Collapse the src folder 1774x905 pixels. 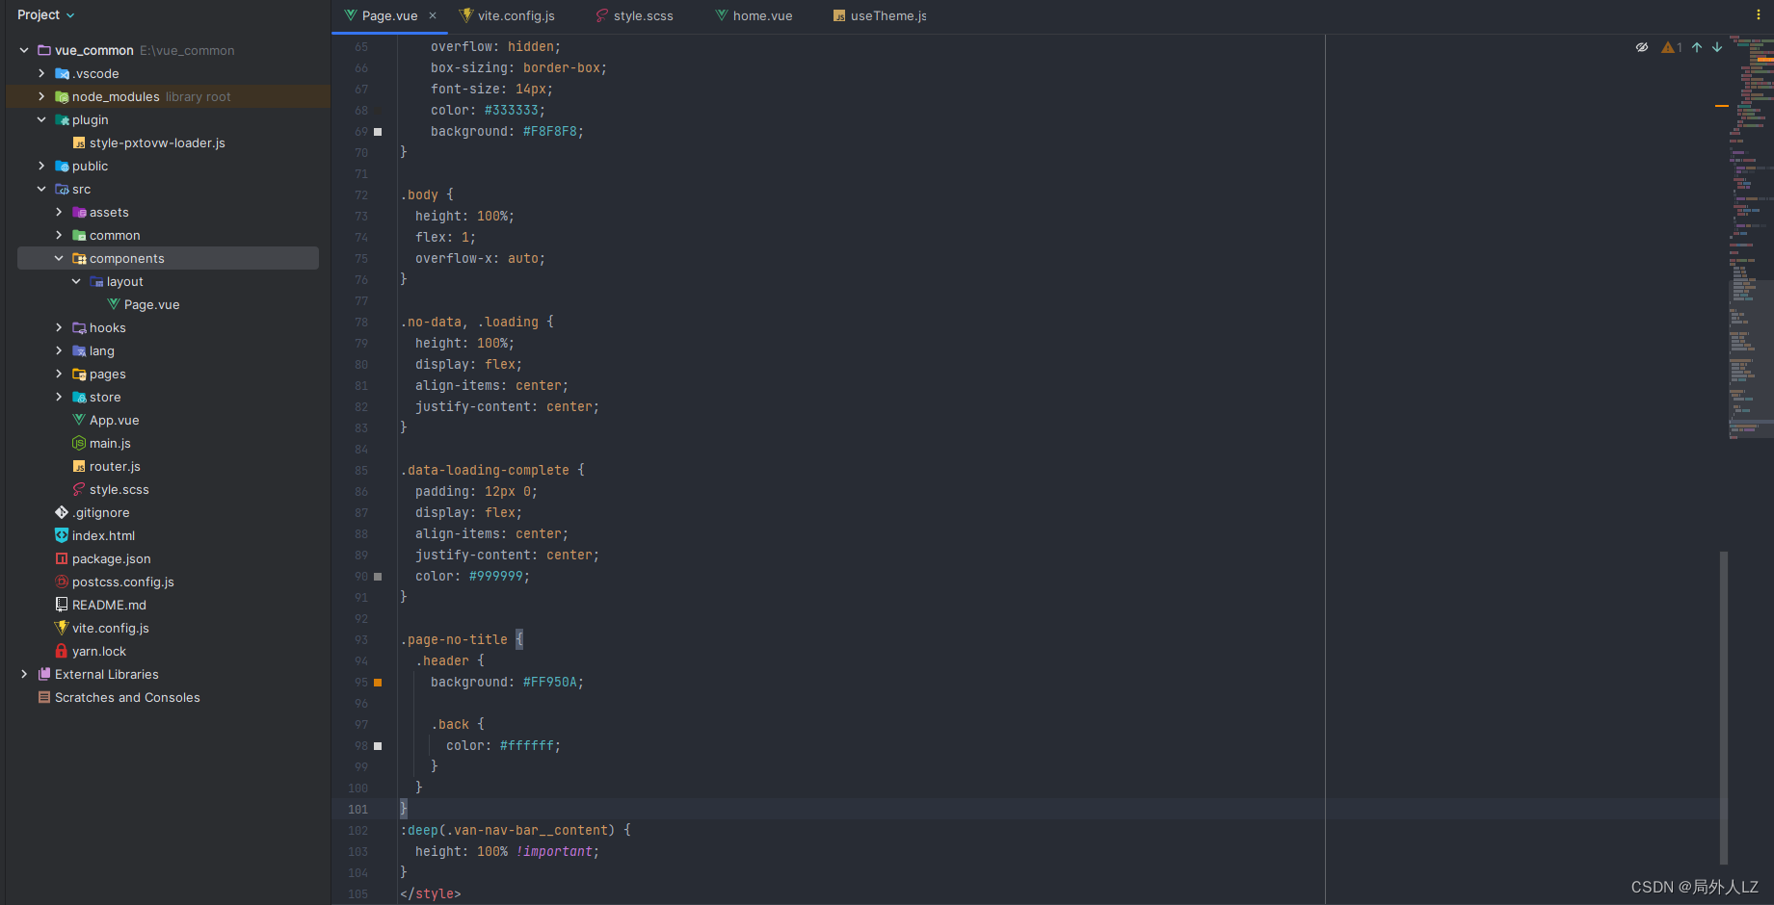click(41, 189)
